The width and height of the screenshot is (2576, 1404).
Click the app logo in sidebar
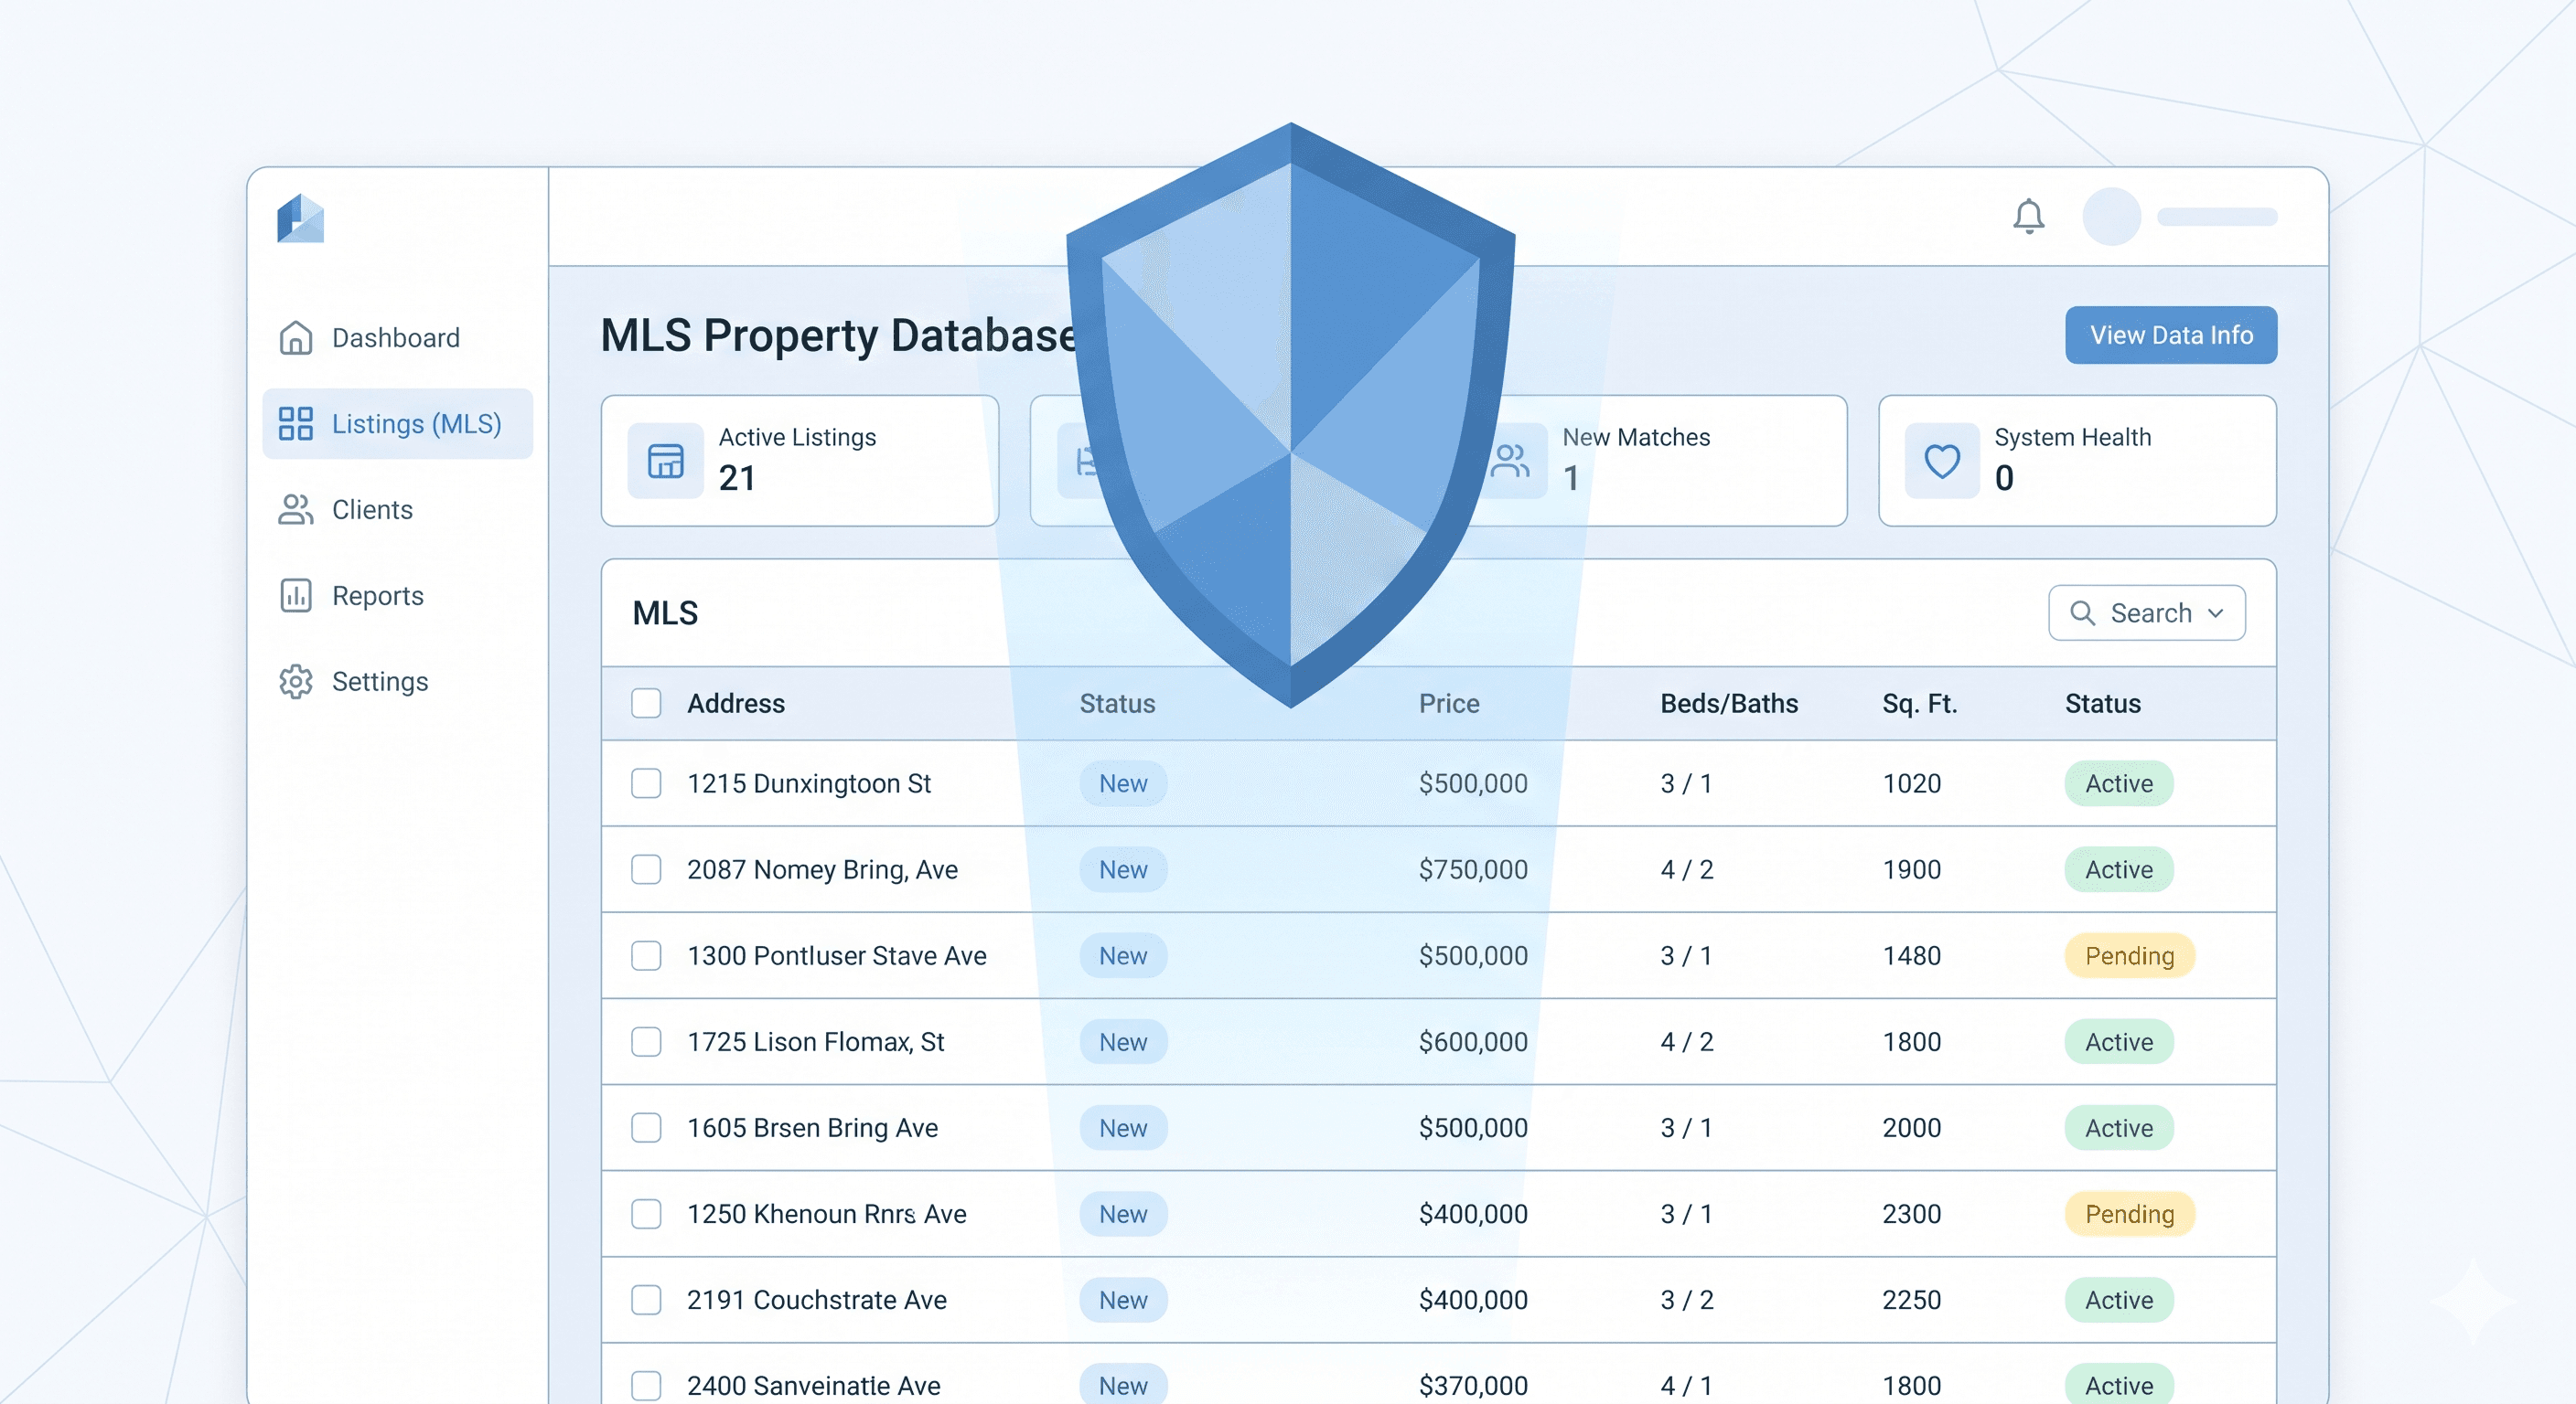coord(300,218)
